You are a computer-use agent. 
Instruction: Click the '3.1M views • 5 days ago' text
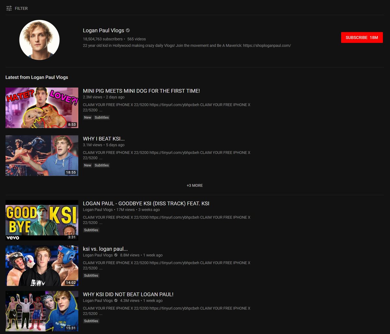[x=104, y=145]
